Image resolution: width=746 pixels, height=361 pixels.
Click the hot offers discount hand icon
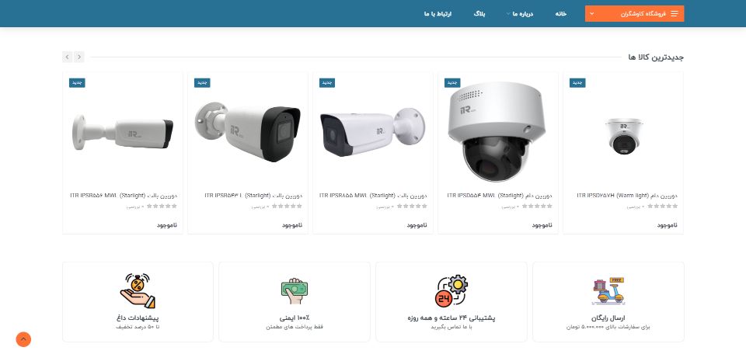pos(138,290)
